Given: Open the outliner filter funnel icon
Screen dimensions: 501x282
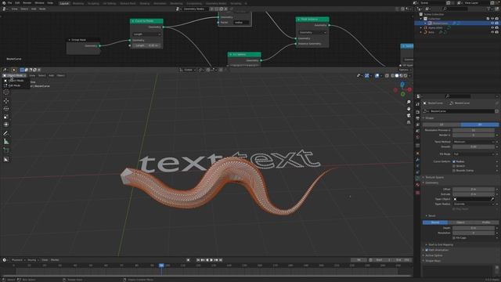Looking at the screenshot, I should (x=489, y=9).
